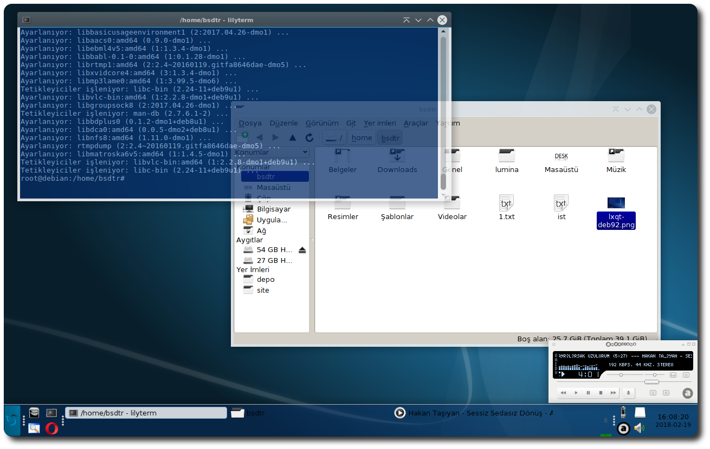The image size is (710, 449).
Task: Open the Resimler folder
Action: pyautogui.click(x=343, y=208)
